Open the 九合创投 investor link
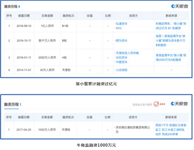Screen dimensions: 194x150 (x=121, y=70)
